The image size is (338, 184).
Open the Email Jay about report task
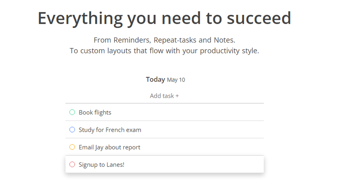(110, 148)
